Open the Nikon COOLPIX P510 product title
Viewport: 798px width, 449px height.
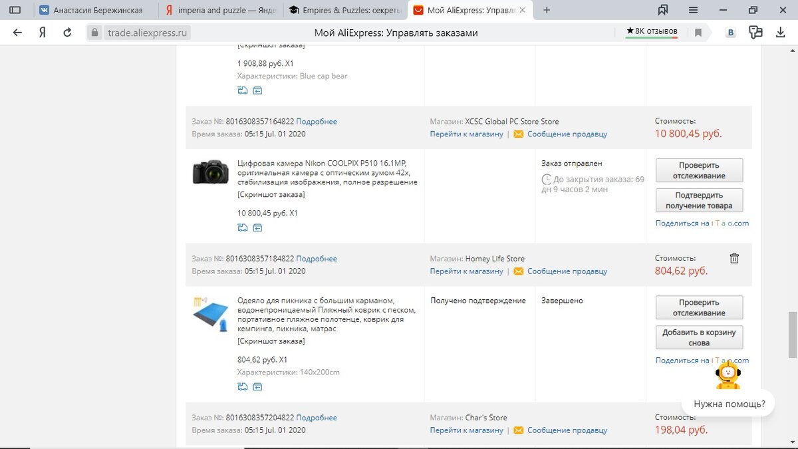click(327, 173)
